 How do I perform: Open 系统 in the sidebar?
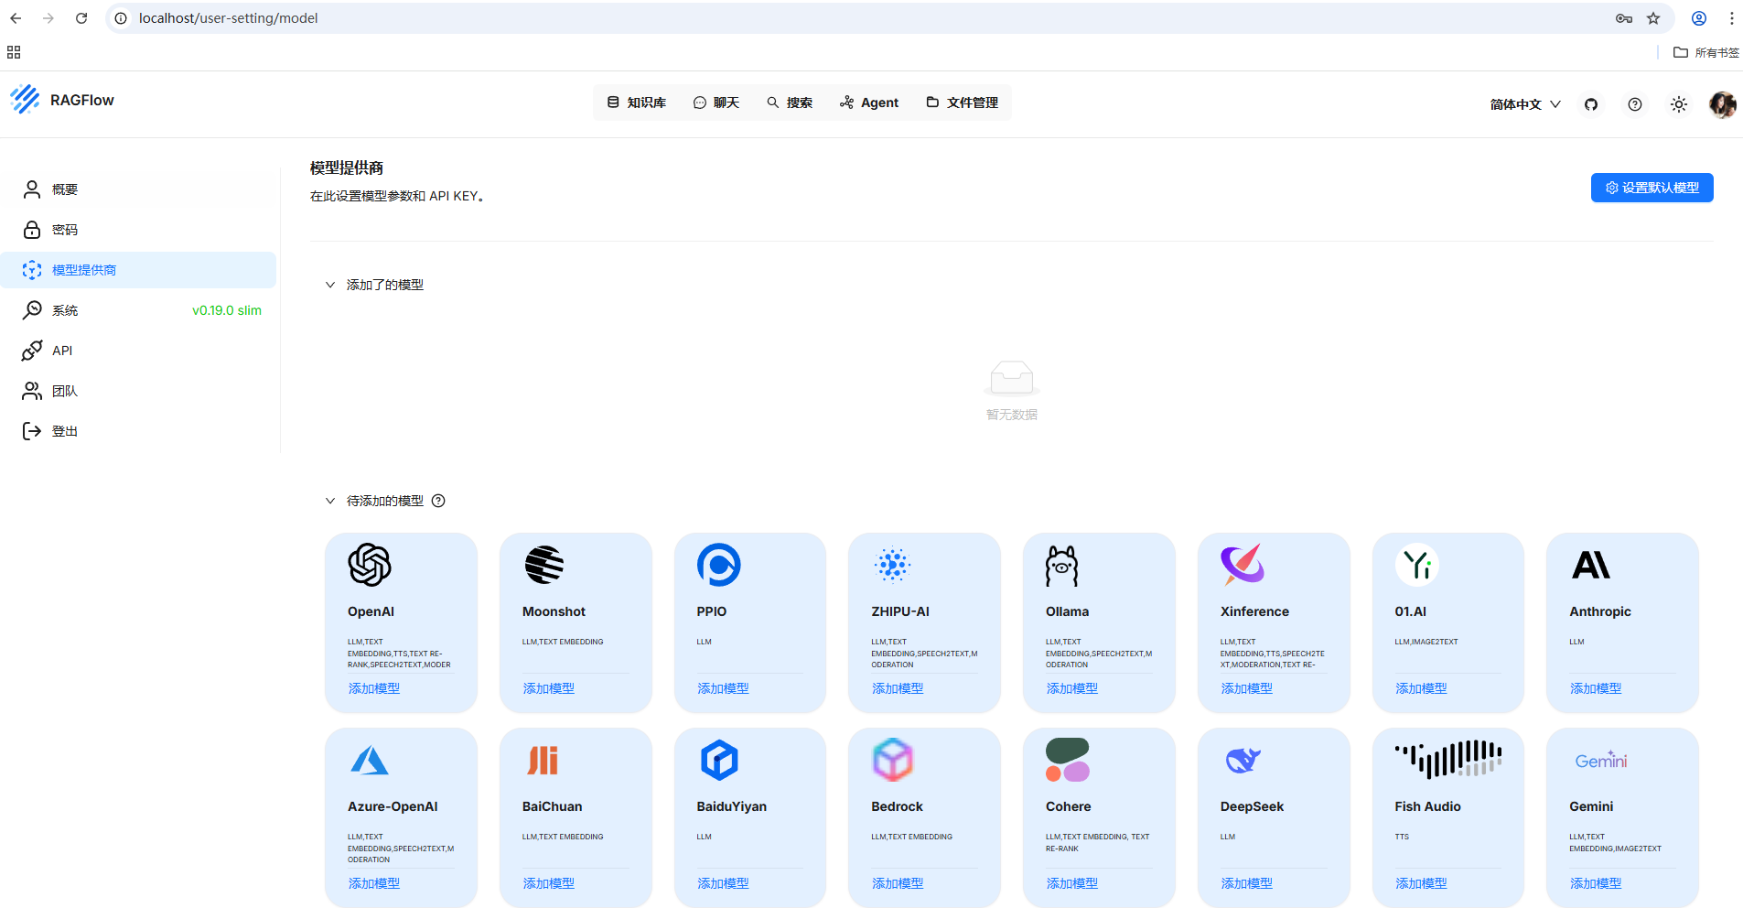(138, 310)
